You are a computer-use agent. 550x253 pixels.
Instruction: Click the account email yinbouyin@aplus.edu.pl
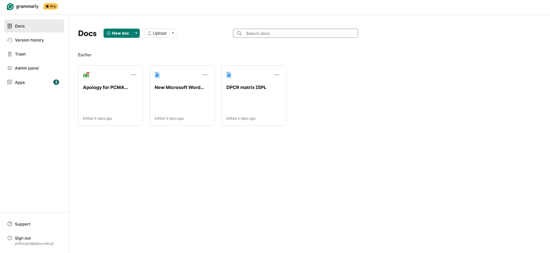click(34, 244)
